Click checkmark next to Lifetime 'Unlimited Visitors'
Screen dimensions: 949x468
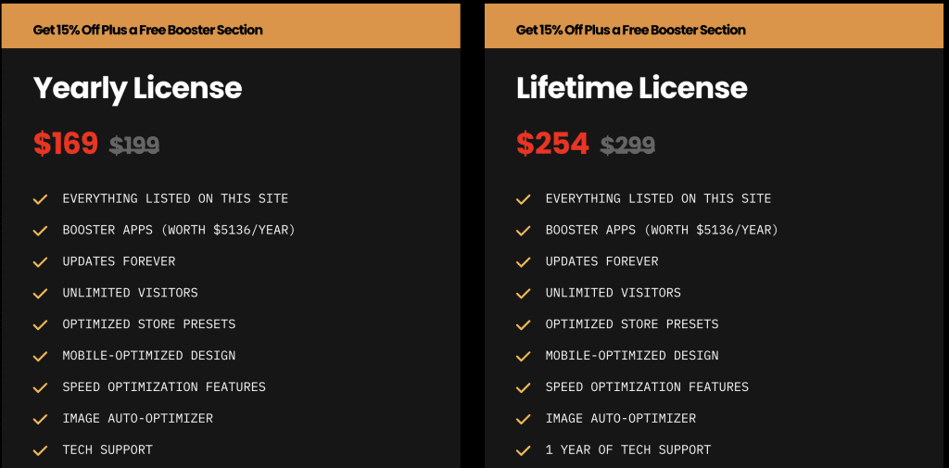click(x=524, y=294)
